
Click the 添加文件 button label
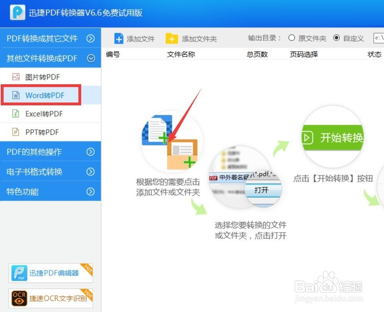[x=140, y=39]
